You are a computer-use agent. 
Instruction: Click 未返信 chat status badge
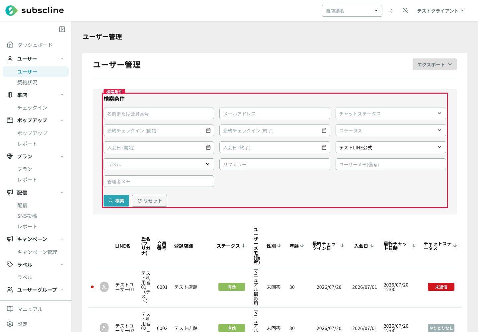pos(441,287)
